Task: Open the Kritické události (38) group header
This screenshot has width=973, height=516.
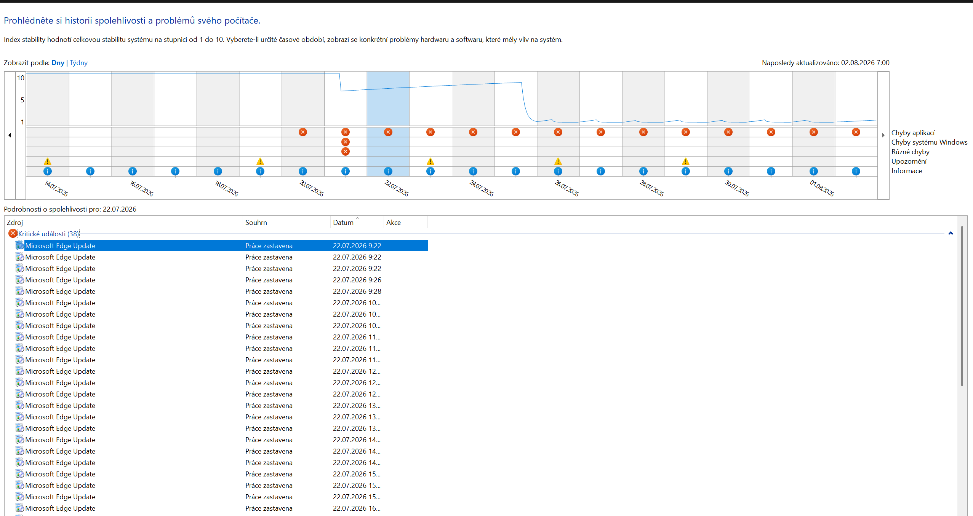Action: (x=49, y=234)
